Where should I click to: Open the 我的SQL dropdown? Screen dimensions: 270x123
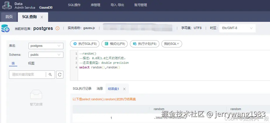172,44
